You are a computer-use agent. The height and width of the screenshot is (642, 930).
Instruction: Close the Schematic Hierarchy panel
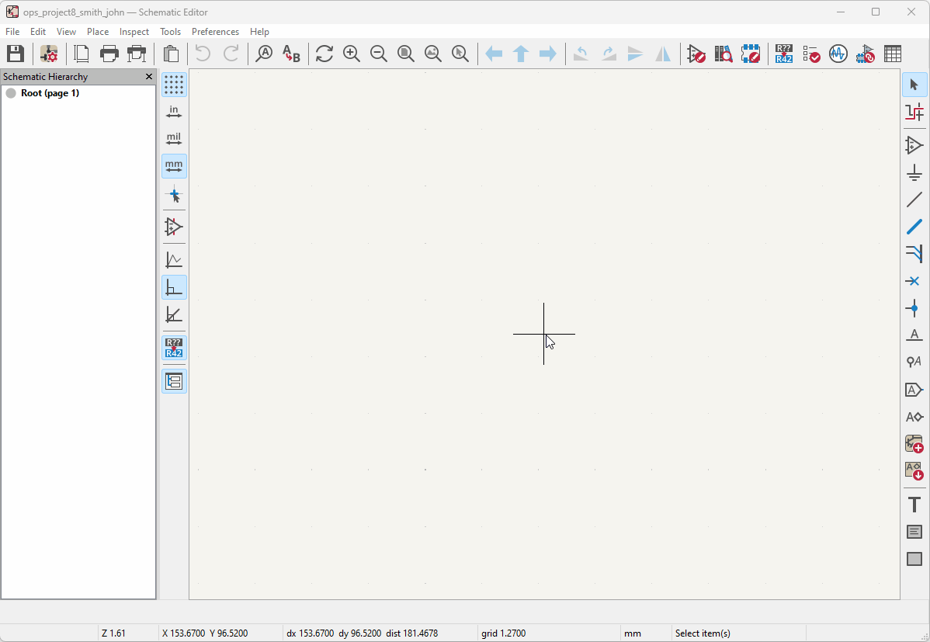(x=149, y=77)
